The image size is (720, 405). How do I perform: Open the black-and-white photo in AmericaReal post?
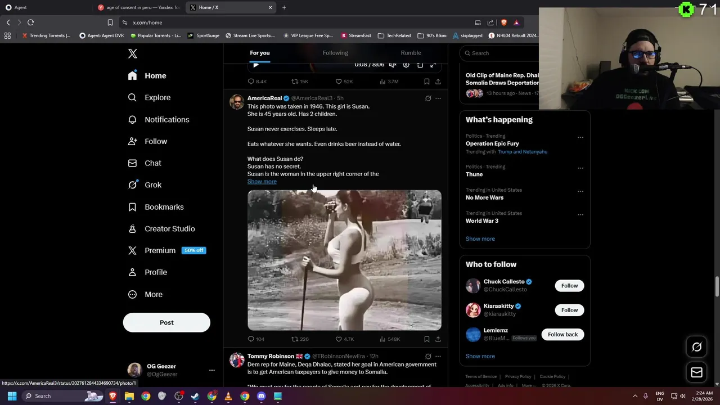coord(344,260)
